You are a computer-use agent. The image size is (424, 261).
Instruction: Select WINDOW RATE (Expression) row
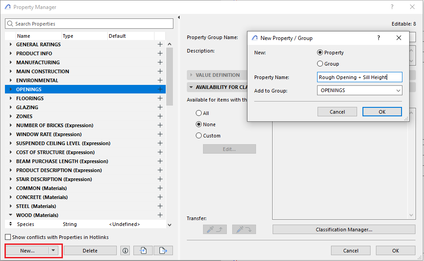85,134
